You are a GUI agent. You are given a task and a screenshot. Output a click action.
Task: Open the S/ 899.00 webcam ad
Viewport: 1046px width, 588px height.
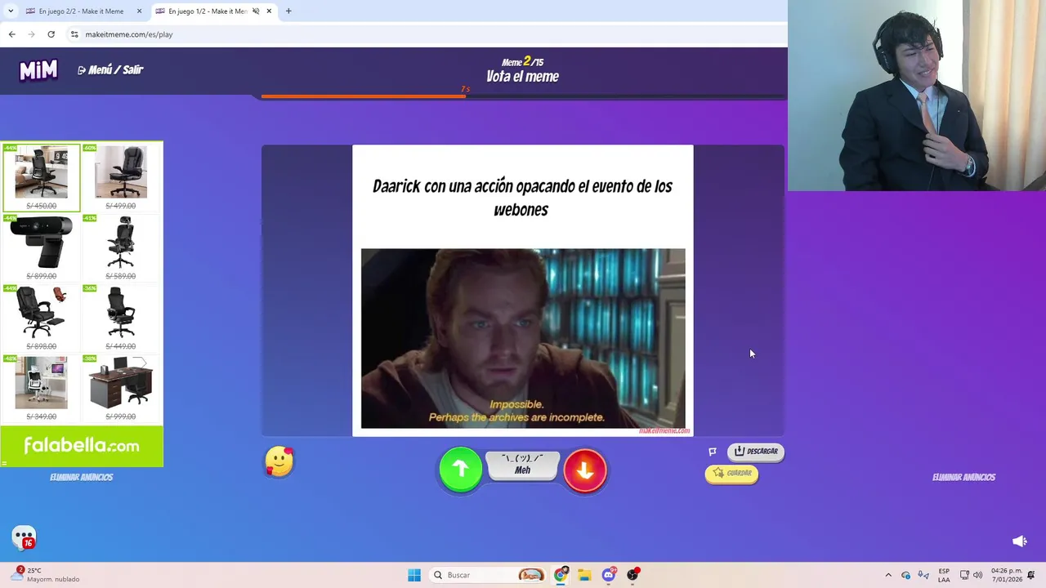(41, 247)
